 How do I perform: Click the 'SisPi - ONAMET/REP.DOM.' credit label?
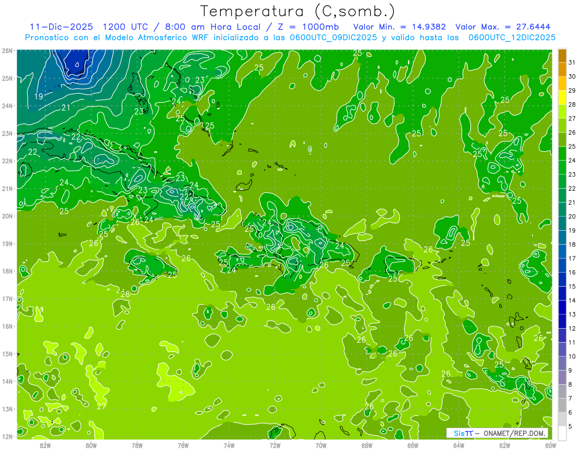click(497, 433)
